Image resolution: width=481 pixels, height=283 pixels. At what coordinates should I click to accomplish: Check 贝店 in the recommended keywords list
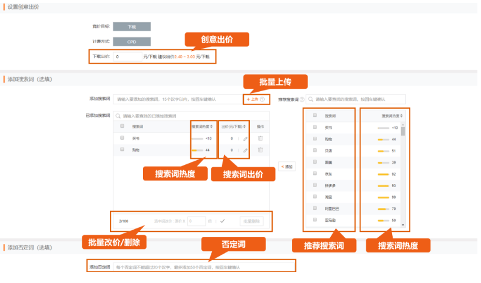(x=315, y=150)
